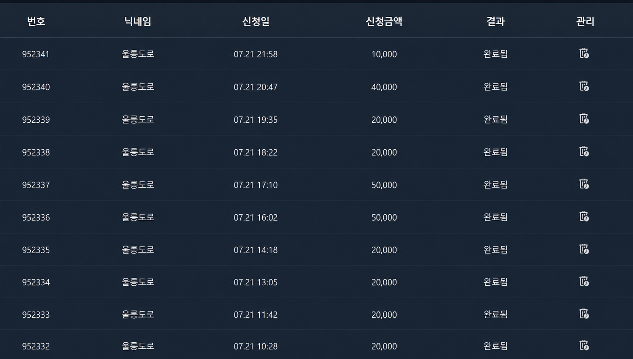Click trash icon for row 952340

(x=584, y=86)
